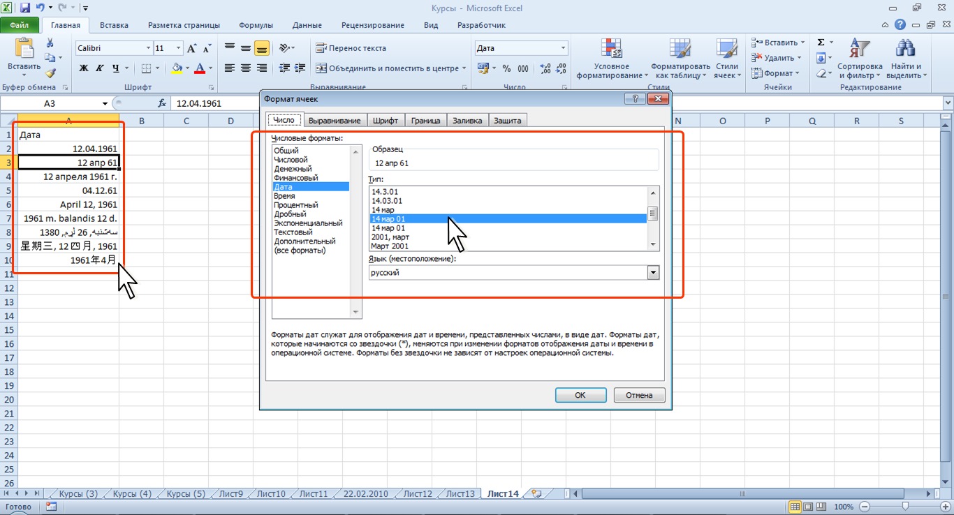Open number format Дата dropdown in ribbon
The width and height of the screenshot is (954, 515).
click(x=563, y=48)
